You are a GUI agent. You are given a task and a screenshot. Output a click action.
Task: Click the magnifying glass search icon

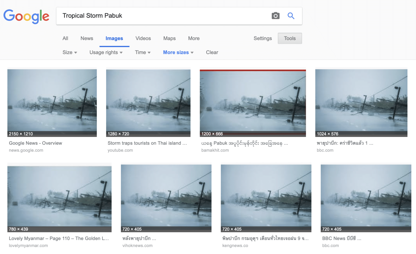[x=291, y=16]
